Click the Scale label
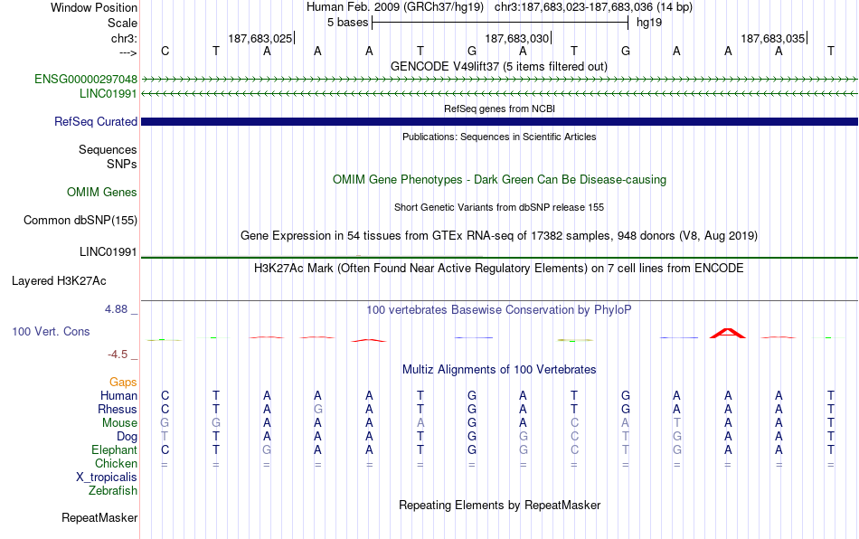This screenshot has width=859, height=539. tap(122, 23)
